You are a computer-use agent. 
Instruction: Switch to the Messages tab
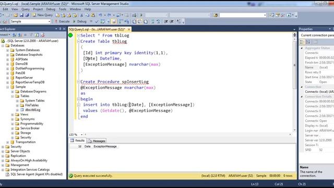pyautogui.click(x=96, y=141)
